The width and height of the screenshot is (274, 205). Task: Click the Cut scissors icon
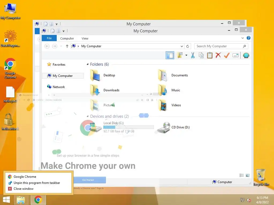193,56
